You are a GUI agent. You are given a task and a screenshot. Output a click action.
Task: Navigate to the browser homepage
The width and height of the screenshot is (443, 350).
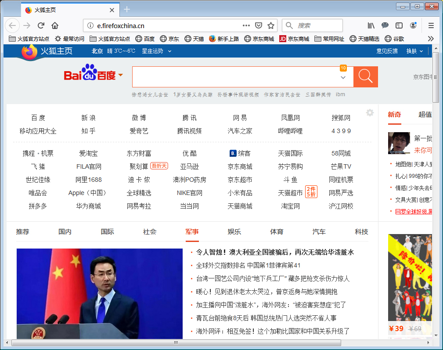[x=54, y=25]
